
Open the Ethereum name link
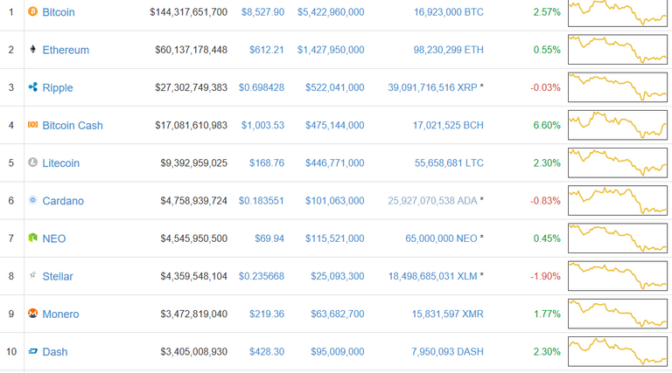point(66,50)
